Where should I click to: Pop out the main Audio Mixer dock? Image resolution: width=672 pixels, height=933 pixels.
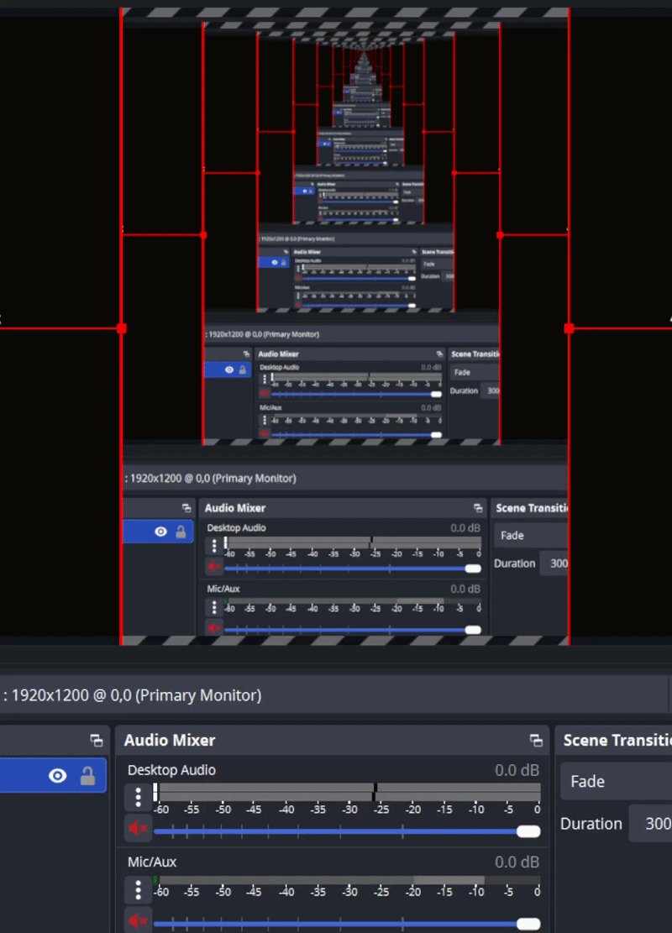click(x=536, y=740)
